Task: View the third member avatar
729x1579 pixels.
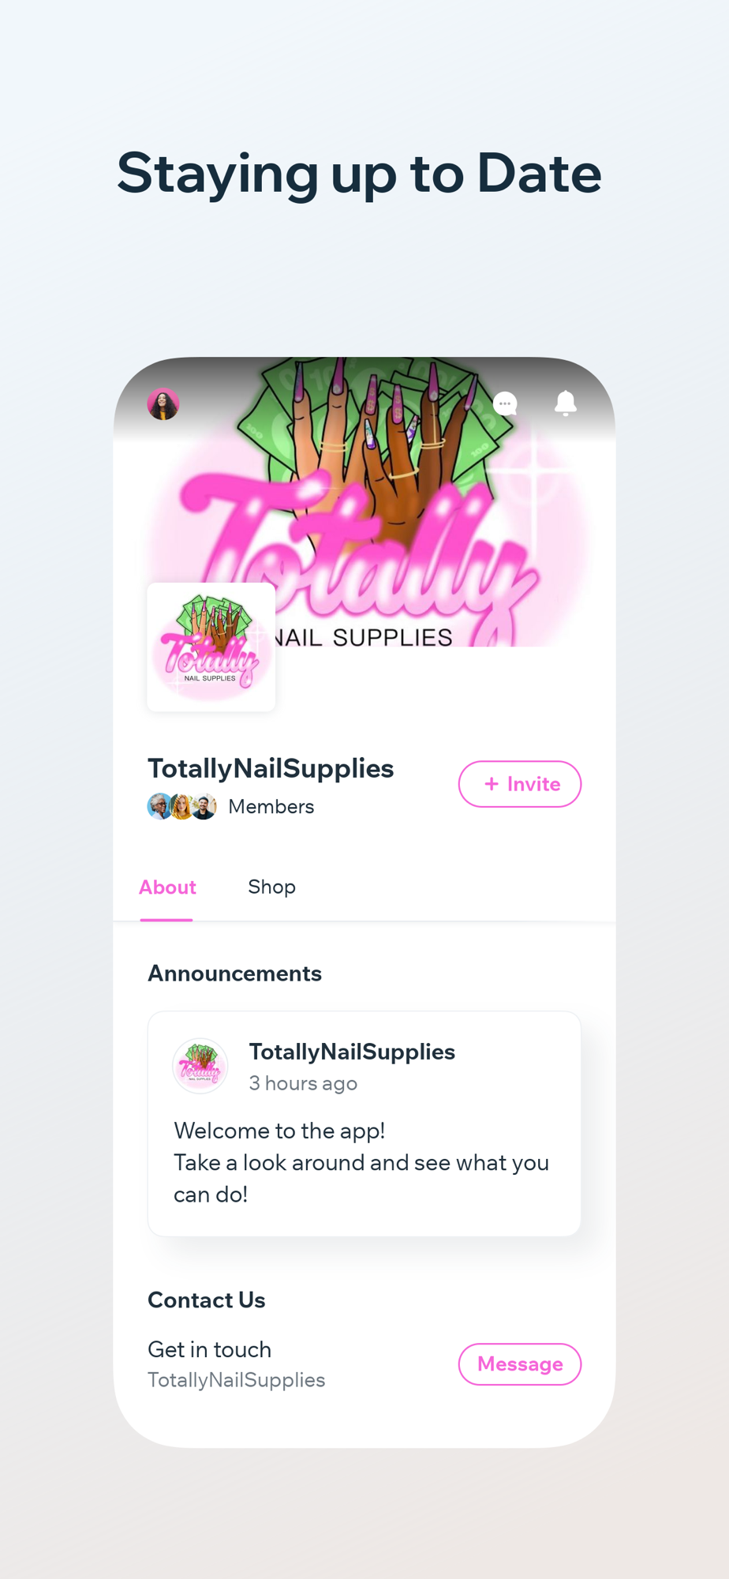Action: pyautogui.click(x=204, y=806)
